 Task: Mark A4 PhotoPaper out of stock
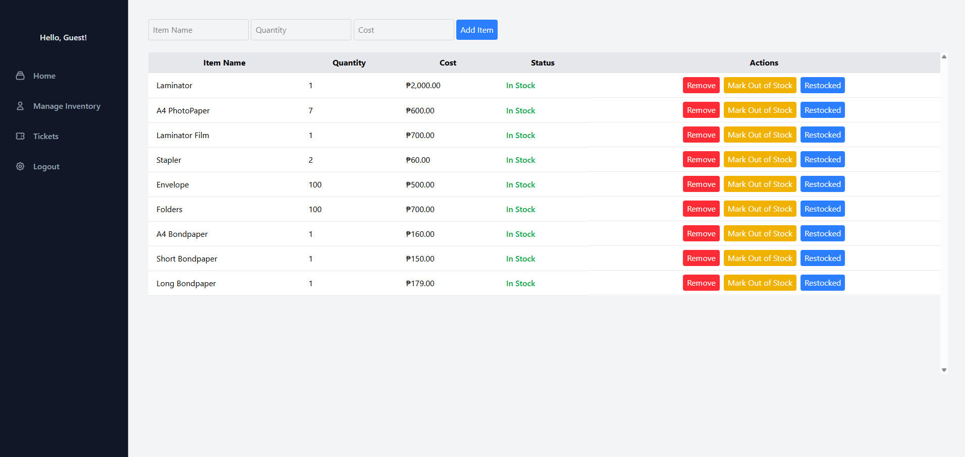760,110
